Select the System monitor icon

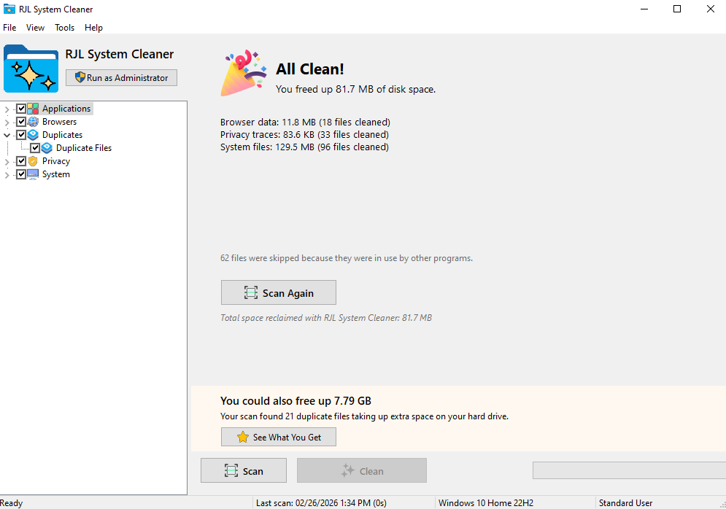coord(33,174)
